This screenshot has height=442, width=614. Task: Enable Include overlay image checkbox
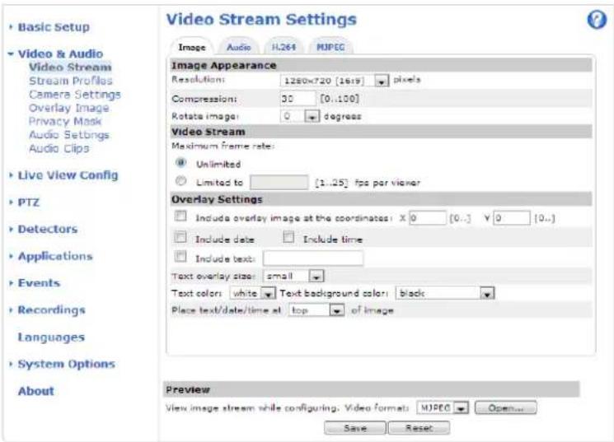pyautogui.click(x=180, y=216)
